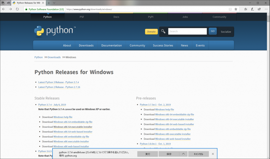This screenshot has width=270, height=159.
Task: Toggle reading view in the address bar
Action: [230, 9]
